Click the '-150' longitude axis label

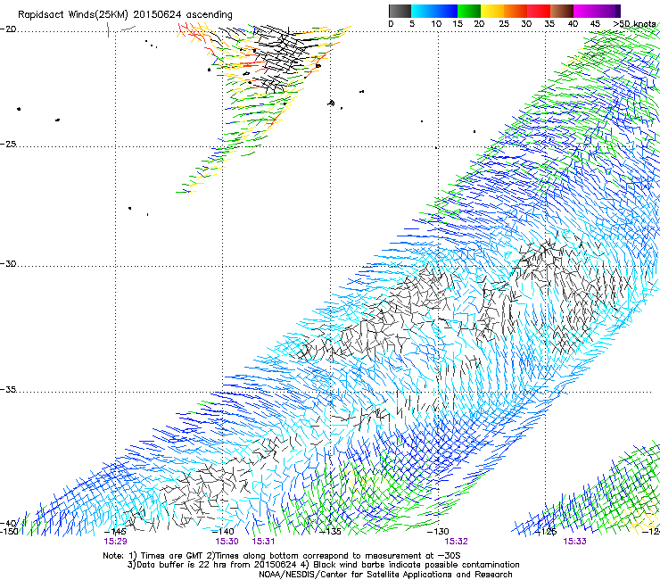(x=9, y=531)
